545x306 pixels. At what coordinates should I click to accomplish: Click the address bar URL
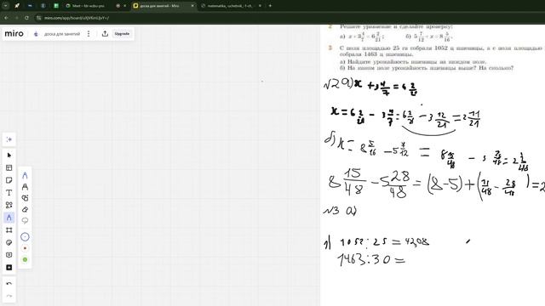pos(77,18)
